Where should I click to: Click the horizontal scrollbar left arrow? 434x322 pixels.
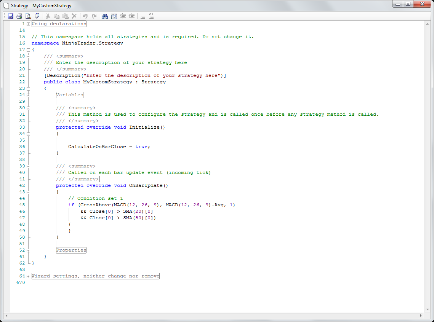6,316
